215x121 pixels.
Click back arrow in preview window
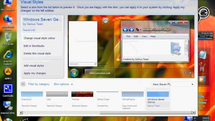[125, 30]
